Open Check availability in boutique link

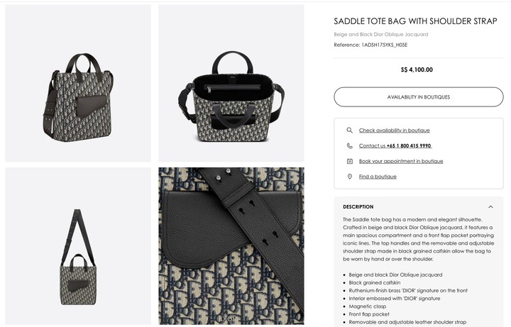click(395, 131)
